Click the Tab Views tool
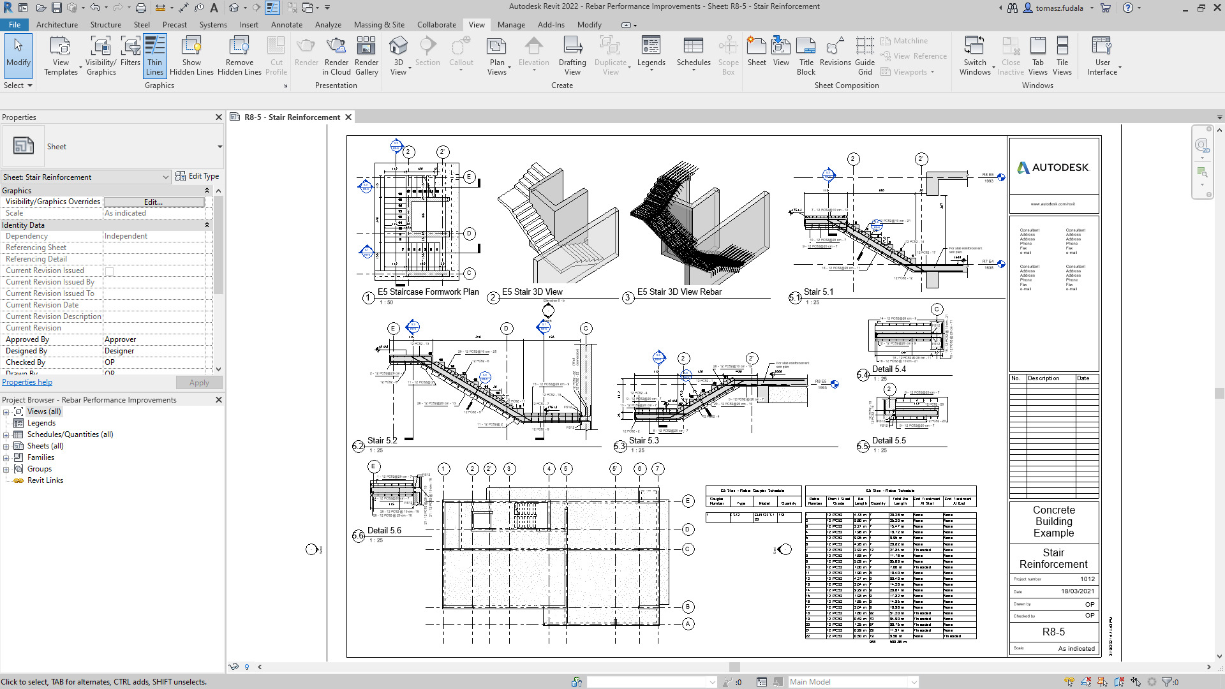This screenshot has height=689, width=1225. click(1038, 56)
